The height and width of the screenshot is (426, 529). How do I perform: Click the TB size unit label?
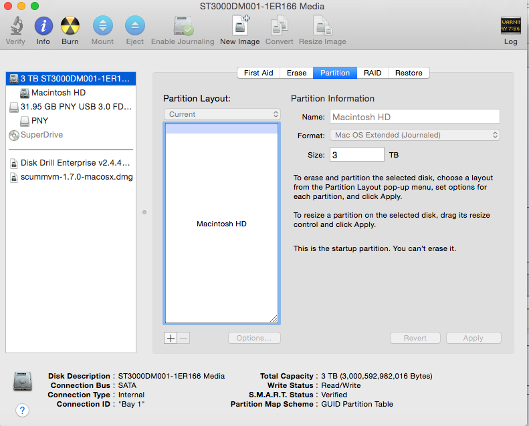pyautogui.click(x=394, y=155)
